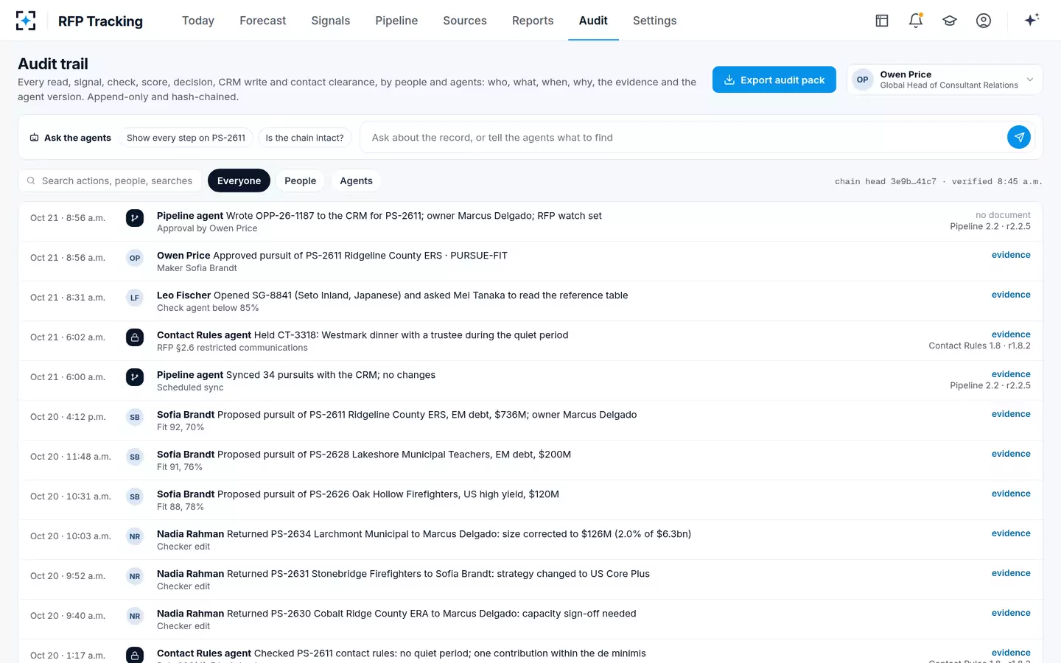Open the user account icon in header
The width and height of the screenshot is (1061, 663).
pyautogui.click(x=984, y=21)
